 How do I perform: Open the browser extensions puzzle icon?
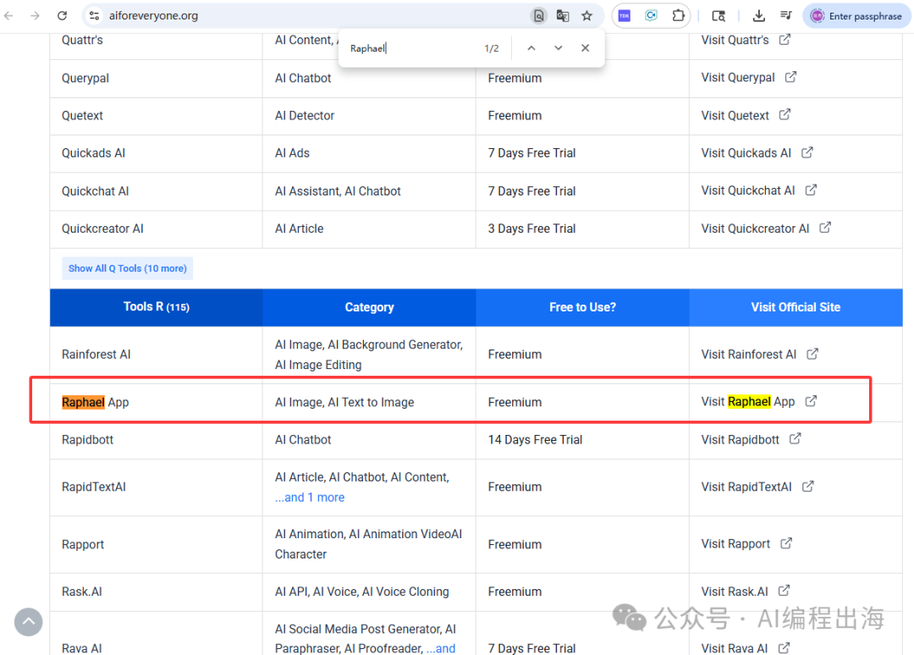pos(678,15)
